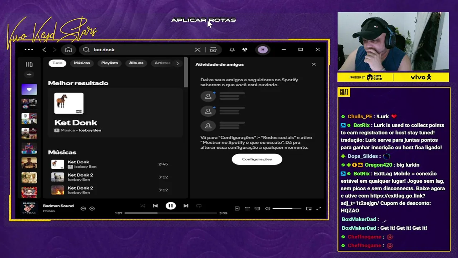Show more filters with the chevron arrow
The height and width of the screenshot is (258, 458).
pos(178,63)
